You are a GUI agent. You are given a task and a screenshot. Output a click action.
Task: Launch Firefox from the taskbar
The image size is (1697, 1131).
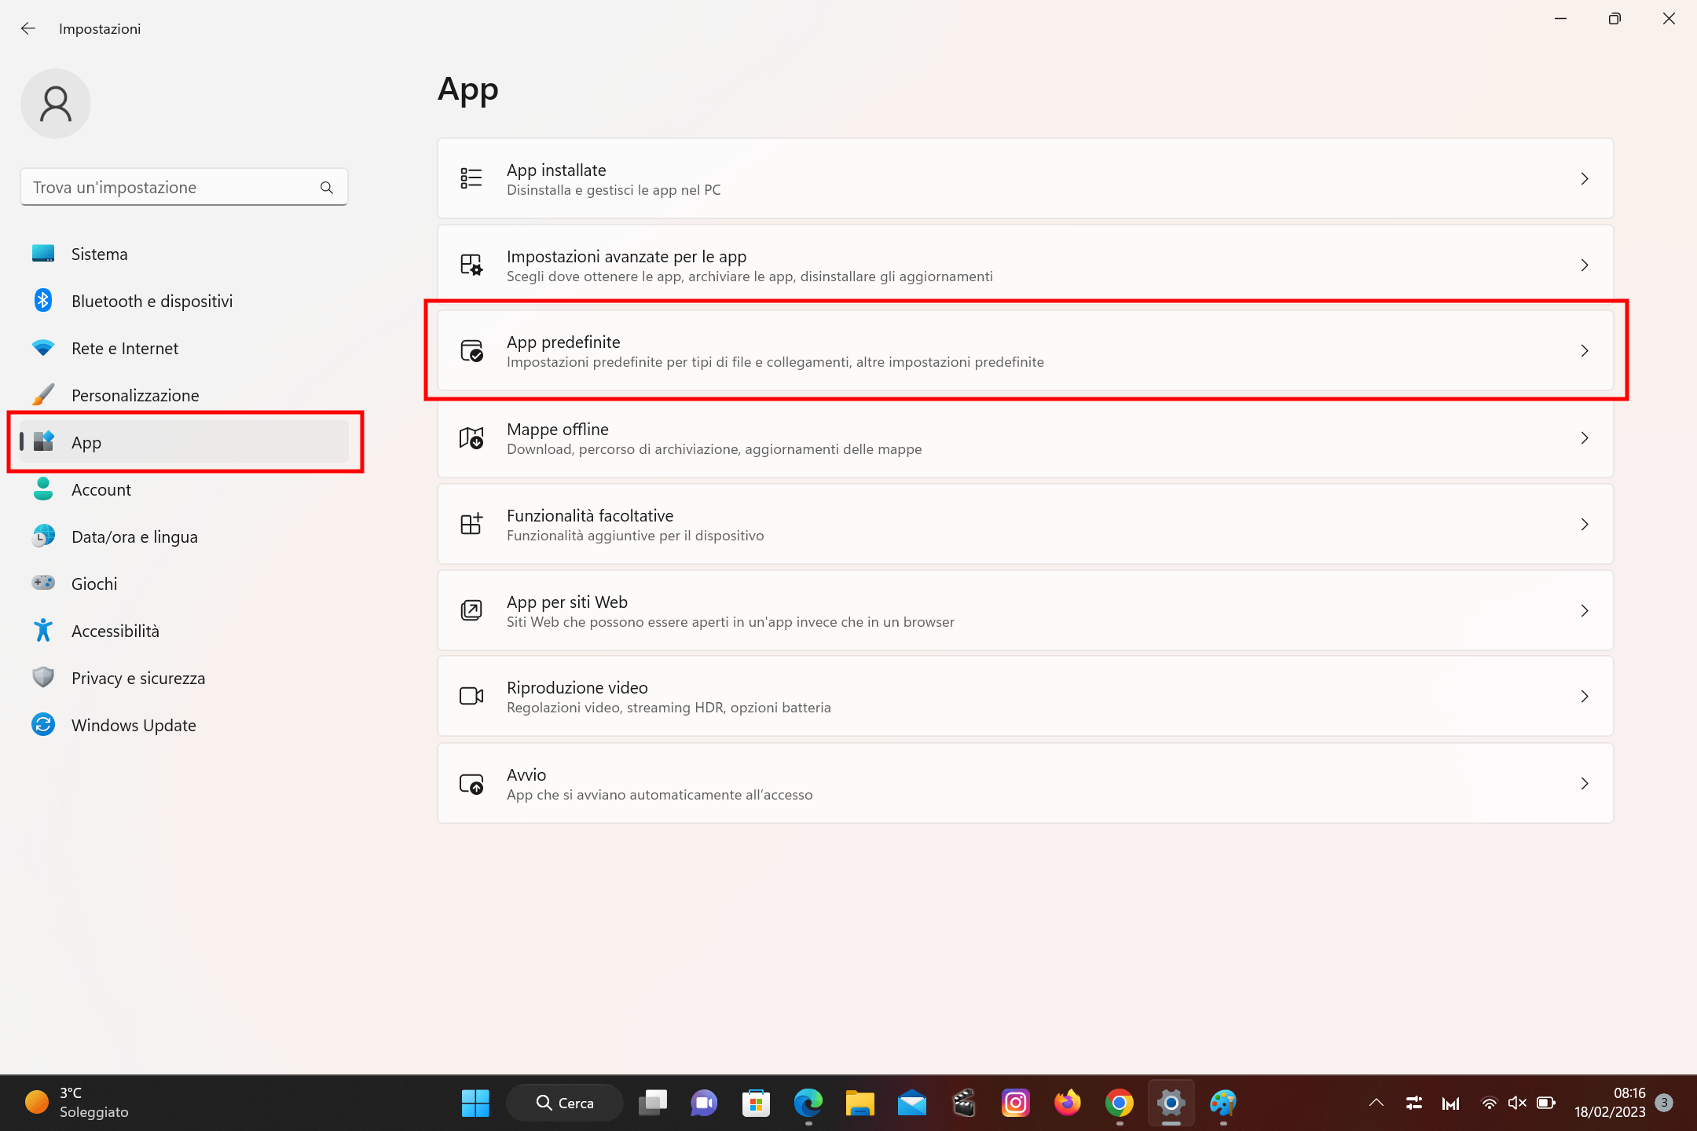click(x=1067, y=1103)
